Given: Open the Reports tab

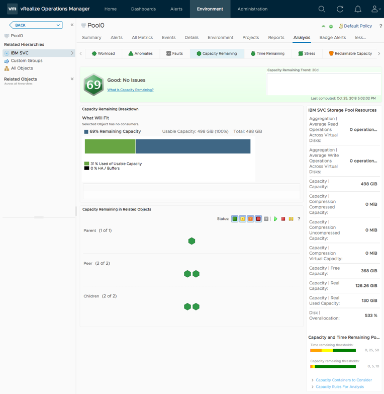Looking at the screenshot, I should 276,37.
